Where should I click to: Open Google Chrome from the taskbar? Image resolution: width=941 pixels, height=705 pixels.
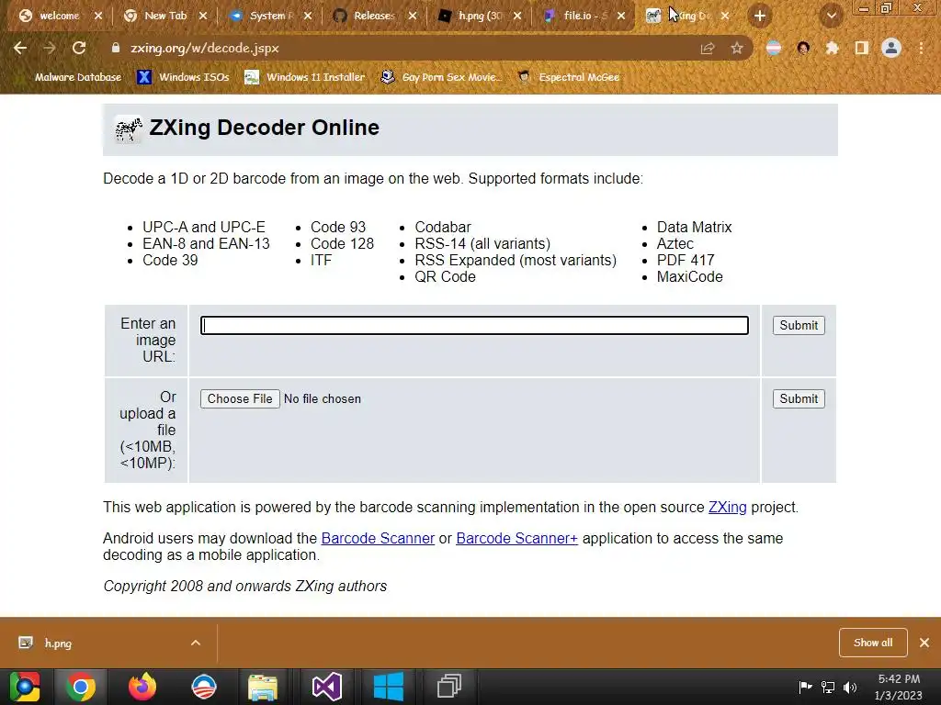click(x=81, y=687)
